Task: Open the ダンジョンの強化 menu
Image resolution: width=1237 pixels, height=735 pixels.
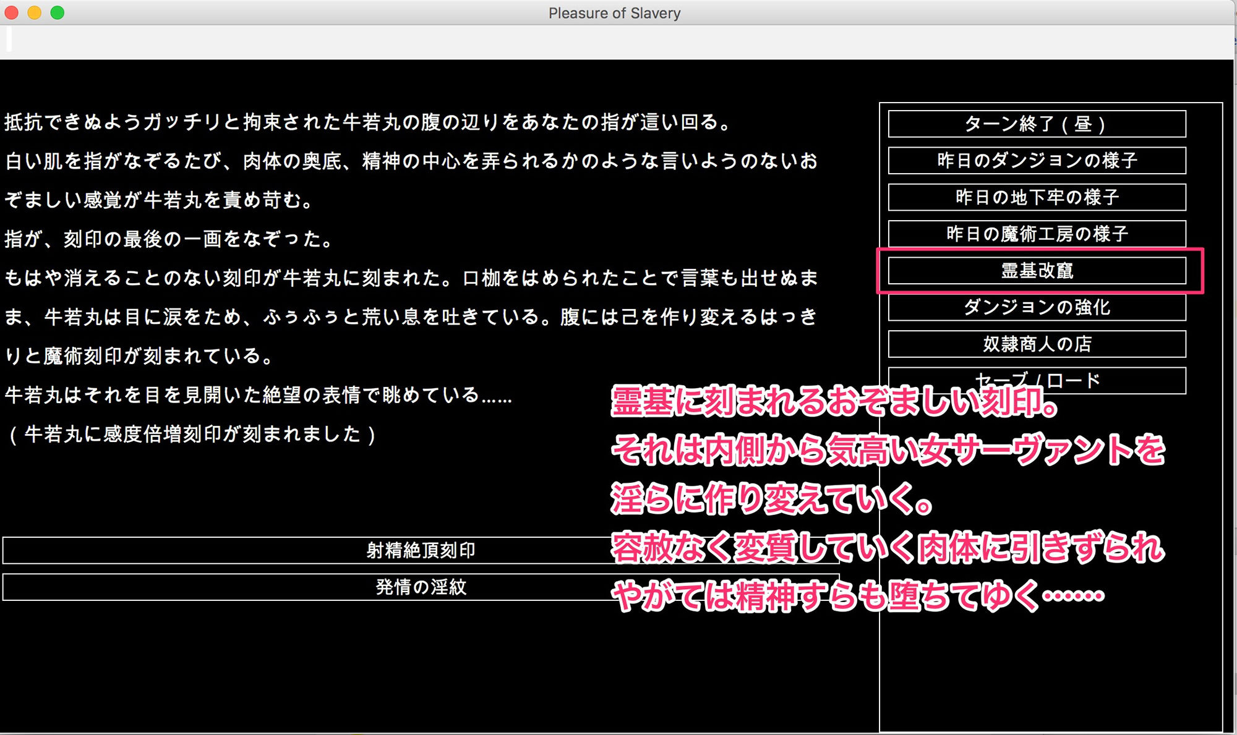Action: [1037, 307]
